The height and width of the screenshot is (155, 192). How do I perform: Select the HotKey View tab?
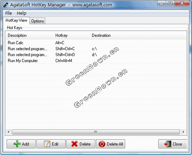coord(17,20)
